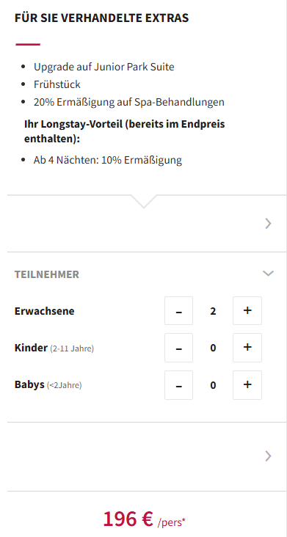Collapse the Teilnehmer section via chevron
This screenshot has height=537, width=287.
point(268,274)
